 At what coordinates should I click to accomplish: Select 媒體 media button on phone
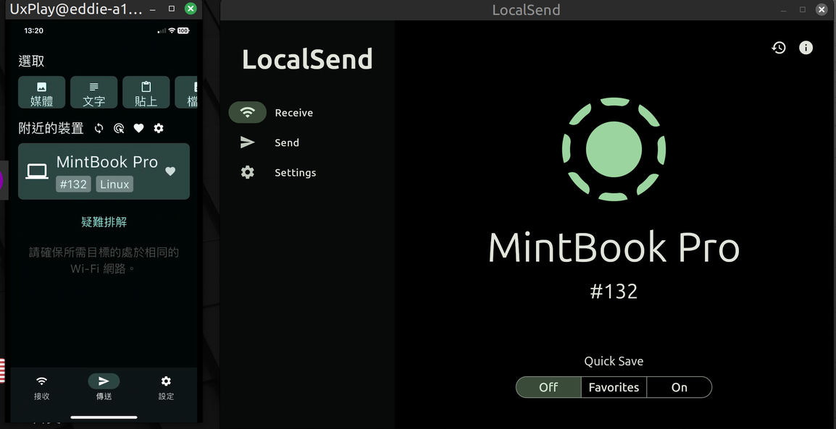(41, 93)
